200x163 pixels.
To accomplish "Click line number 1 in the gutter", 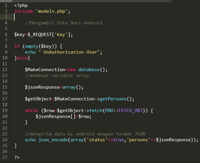I will tap(6, 6).
